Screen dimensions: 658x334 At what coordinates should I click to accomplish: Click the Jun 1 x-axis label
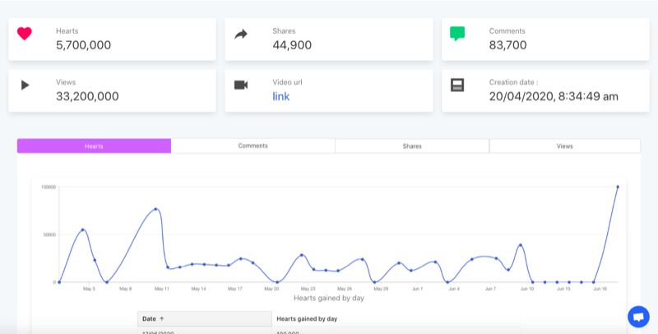point(418,289)
